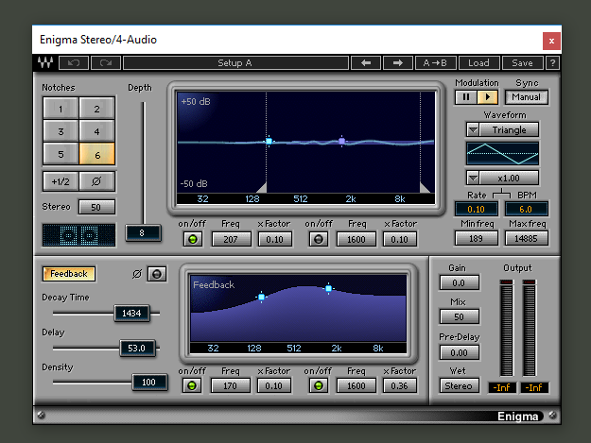Edit the Gain value 0.0
This screenshot has height=443, width=591.
tap(459, 282)
